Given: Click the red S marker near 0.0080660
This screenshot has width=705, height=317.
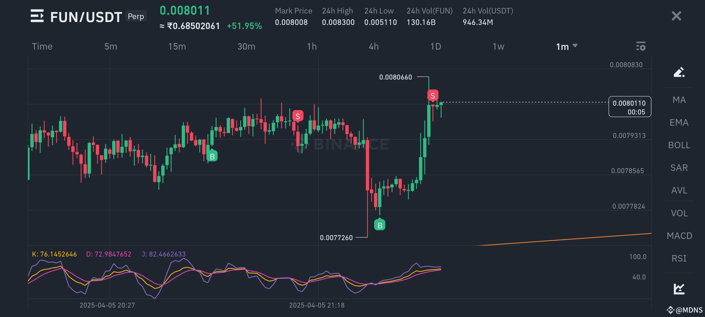Looking at the screenshot, I should [433, 96].
